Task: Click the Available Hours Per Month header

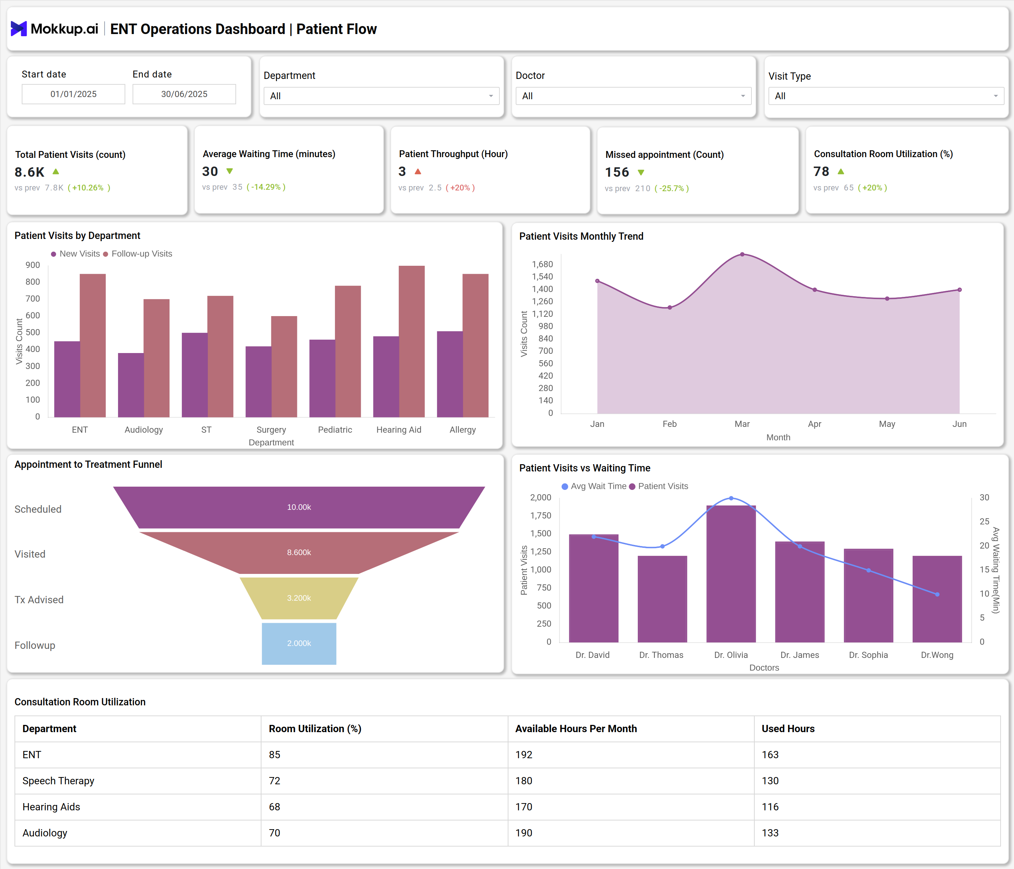Action: 631,729
